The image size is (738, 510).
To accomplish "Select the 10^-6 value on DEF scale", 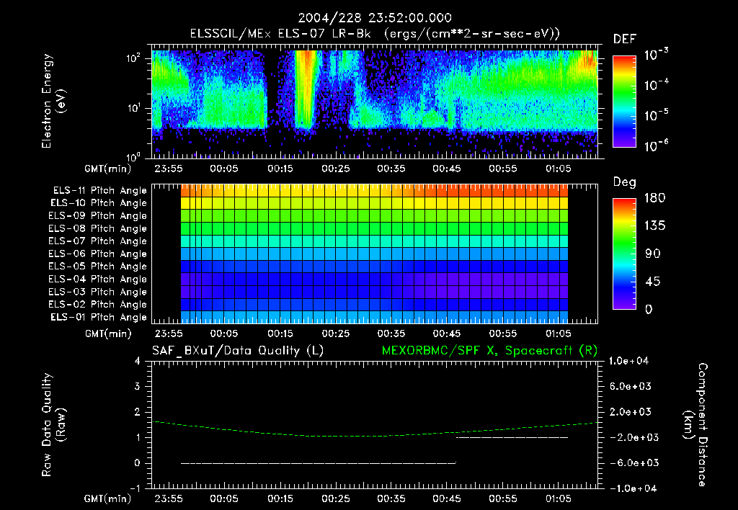I will pyautogui.click(x=656, y=146).
